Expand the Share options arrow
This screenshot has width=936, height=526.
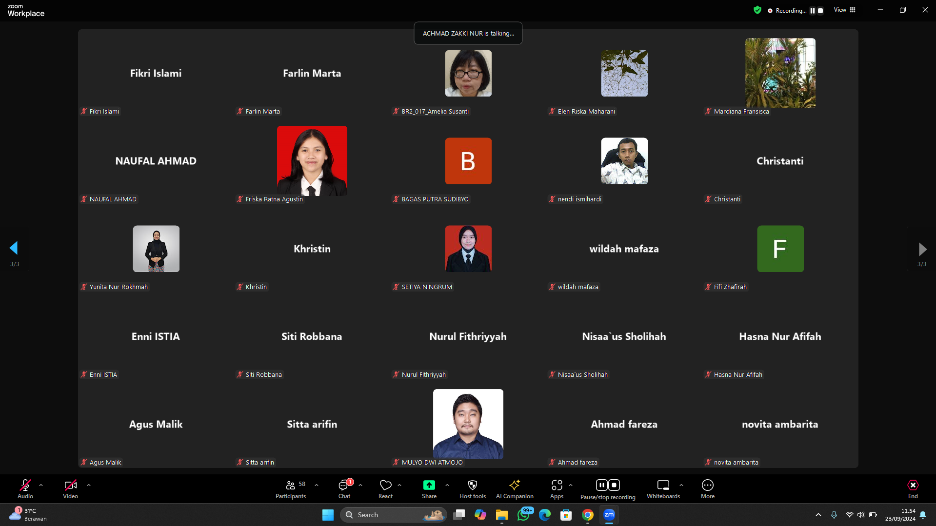[447, 485]
